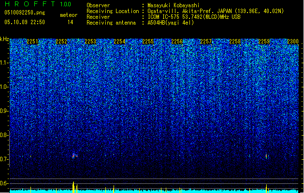Image resolution: width=304 pixels, height=193 pixels.
Task: Click the date stamp 05.10.09 22:50
Action: (25, 22)
